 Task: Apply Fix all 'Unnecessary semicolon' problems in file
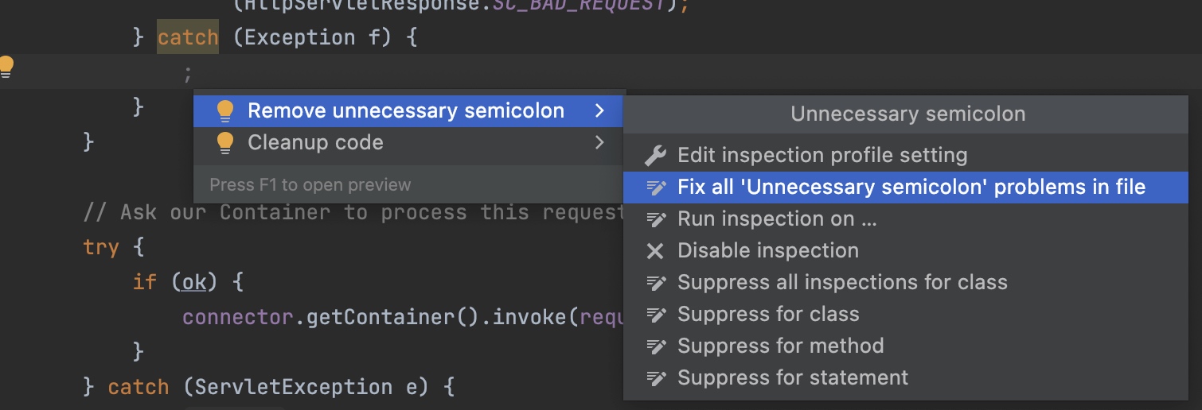(911, 188)
